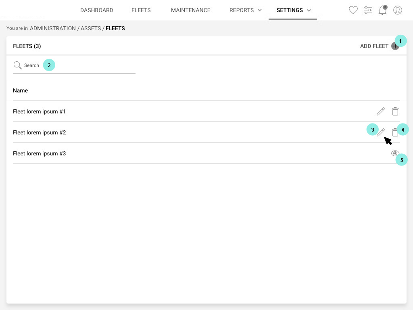Open favorites via the heart icon
This screenshot has width=413, height=310.
(x=353, y=10)
